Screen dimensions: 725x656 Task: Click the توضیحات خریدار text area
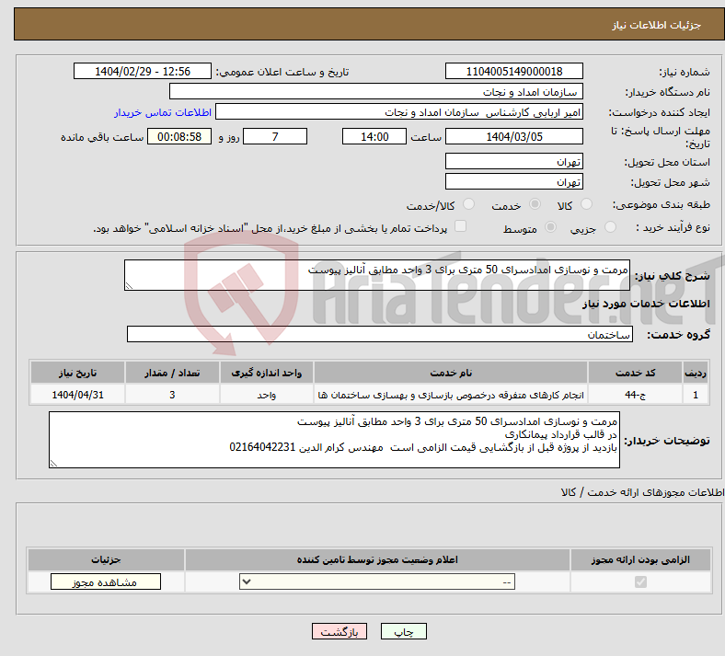pos(334,440)
